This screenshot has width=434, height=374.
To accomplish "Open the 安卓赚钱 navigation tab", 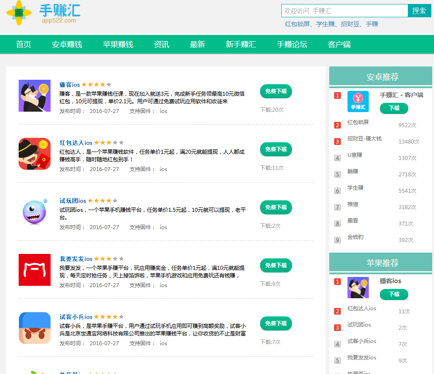I will pyautogui.click(x=67, y=44).
